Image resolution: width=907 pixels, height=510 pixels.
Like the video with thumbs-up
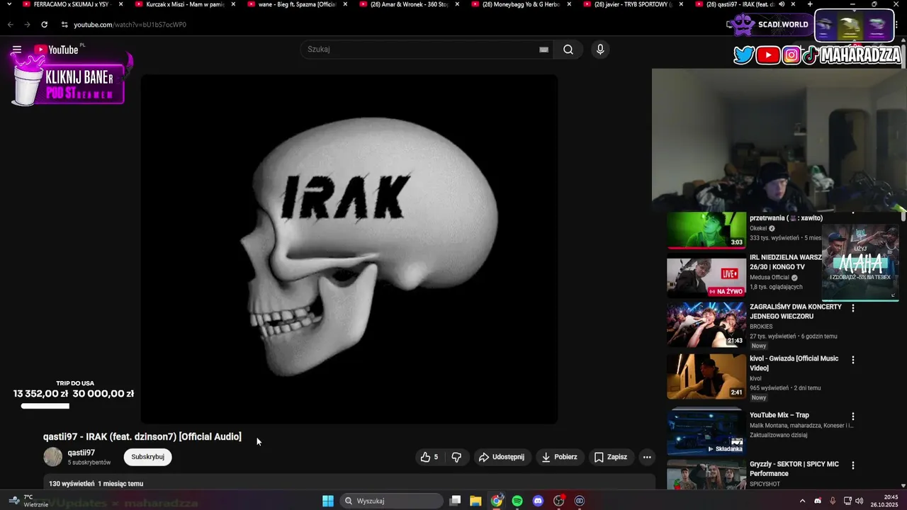[x=429, y=457]
